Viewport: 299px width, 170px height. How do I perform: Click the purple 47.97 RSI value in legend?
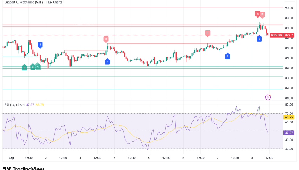(30, 105)
